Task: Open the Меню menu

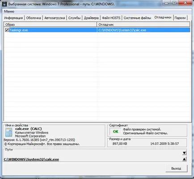Action: pos(9,12)
